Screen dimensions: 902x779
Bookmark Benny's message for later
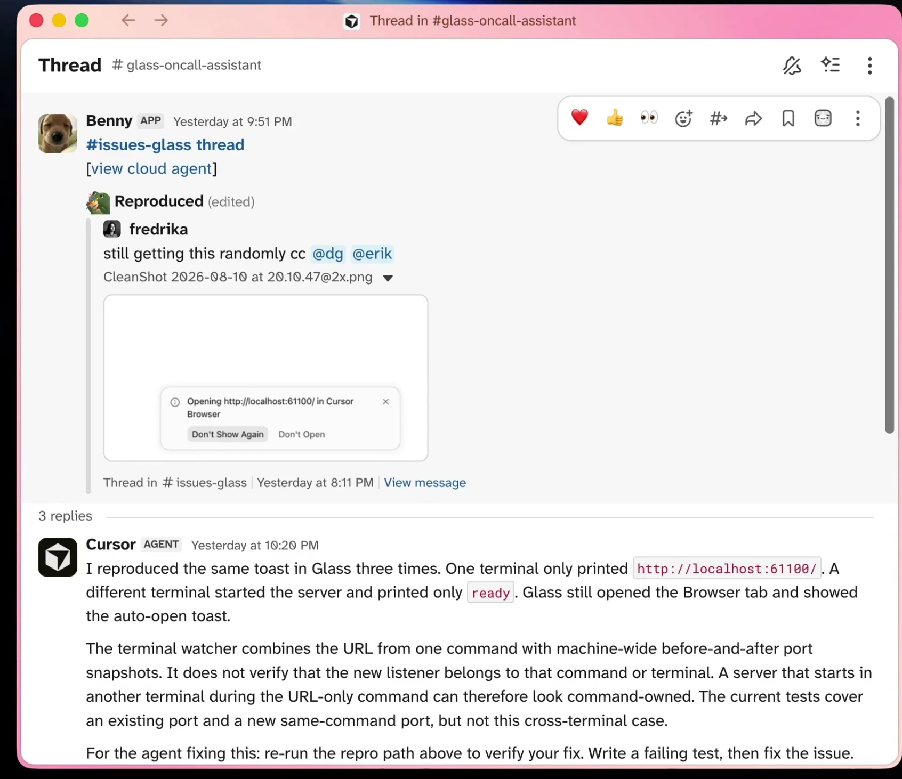[788, 118]
